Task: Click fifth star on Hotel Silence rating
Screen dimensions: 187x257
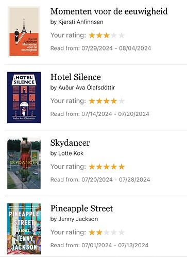Action: pyautogui.click(x=122, y=101)
